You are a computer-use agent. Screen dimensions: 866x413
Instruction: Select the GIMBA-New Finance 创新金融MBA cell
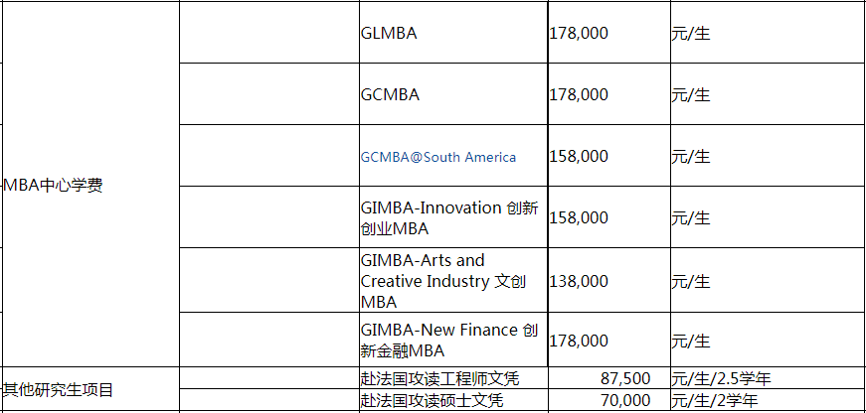[453, 340]
